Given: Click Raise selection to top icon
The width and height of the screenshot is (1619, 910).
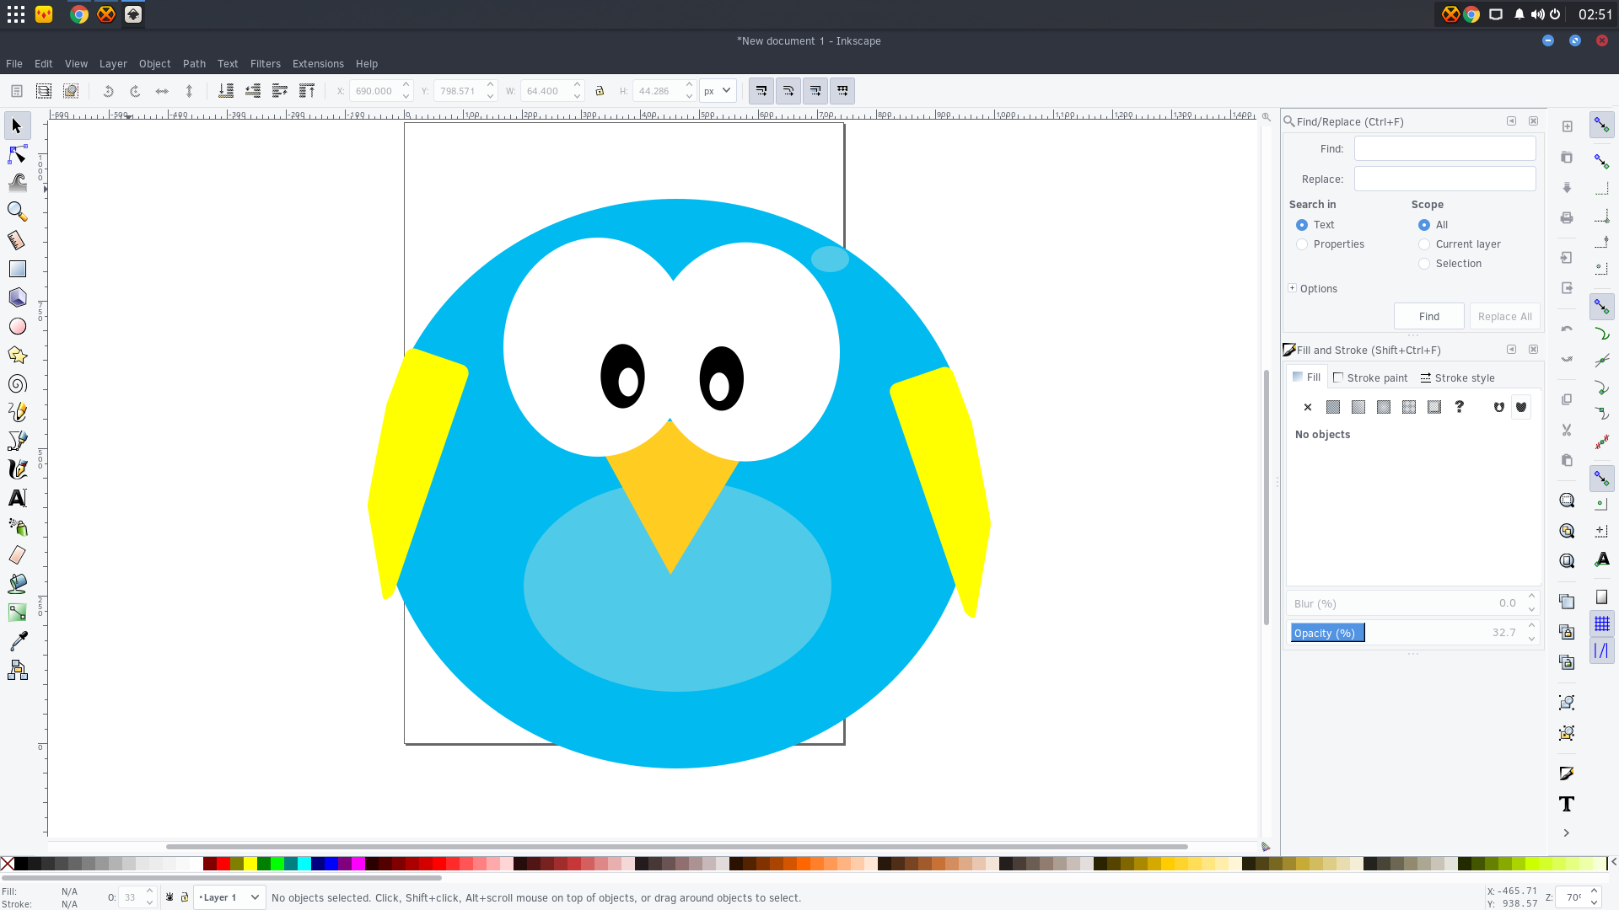Looking at the screenshot, I should 307,91.
